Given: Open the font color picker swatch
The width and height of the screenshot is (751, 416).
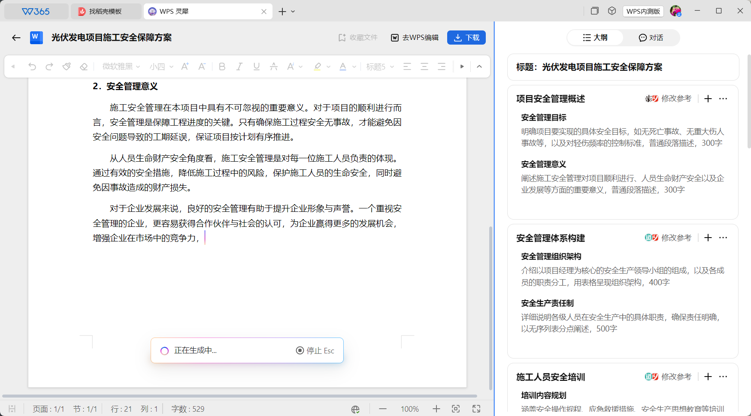Looking at the screenshot, I should pos(343,66).
